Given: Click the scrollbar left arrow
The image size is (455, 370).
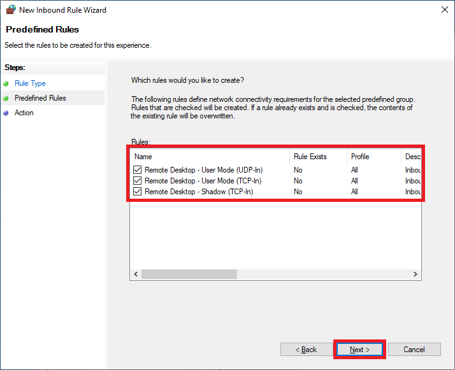Looking at the screenshot, I should [136, 274].
